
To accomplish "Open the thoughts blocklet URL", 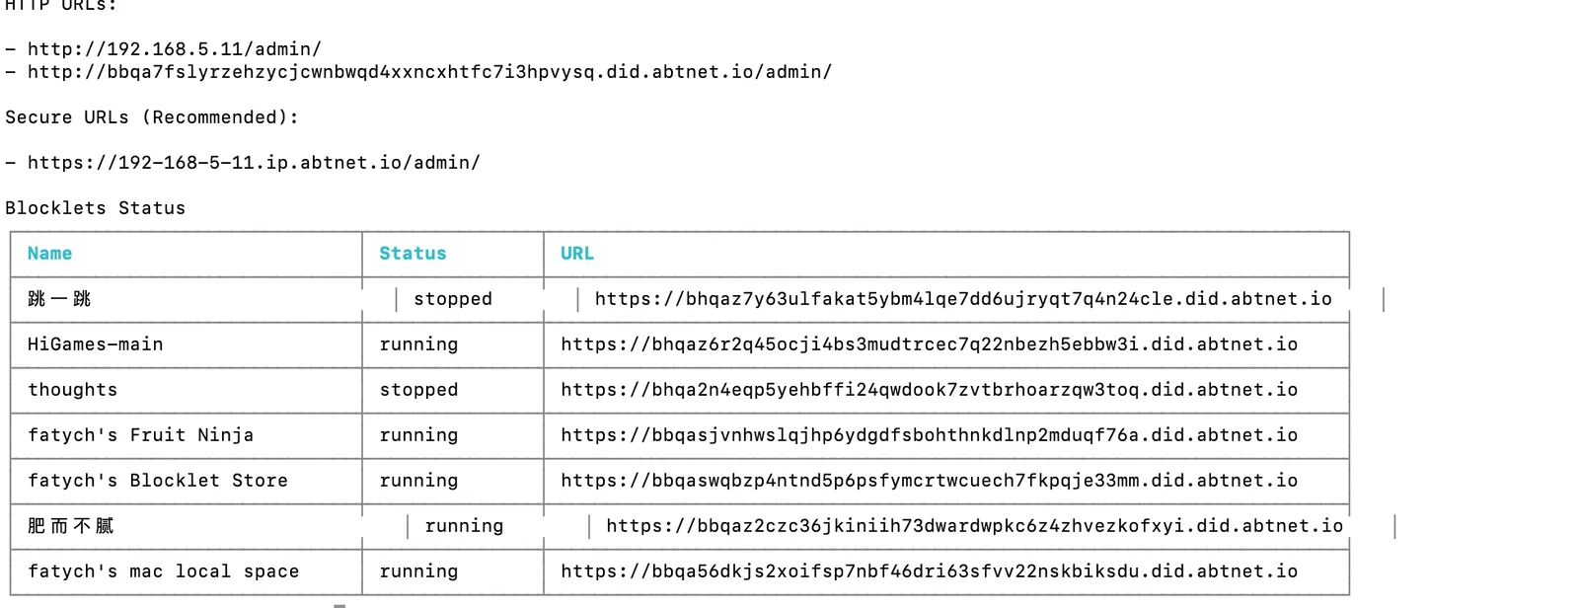I will 929,390.
